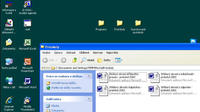Collapse the Další místa panel

[89, 99]
